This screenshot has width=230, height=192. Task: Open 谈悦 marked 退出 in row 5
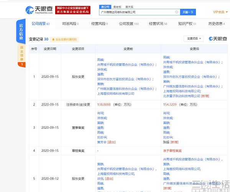(x=100, y=179)
